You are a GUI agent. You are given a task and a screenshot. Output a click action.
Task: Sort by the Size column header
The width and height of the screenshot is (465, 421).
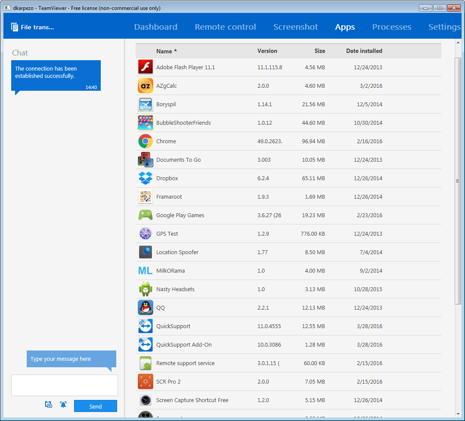[x=319, y=51]
